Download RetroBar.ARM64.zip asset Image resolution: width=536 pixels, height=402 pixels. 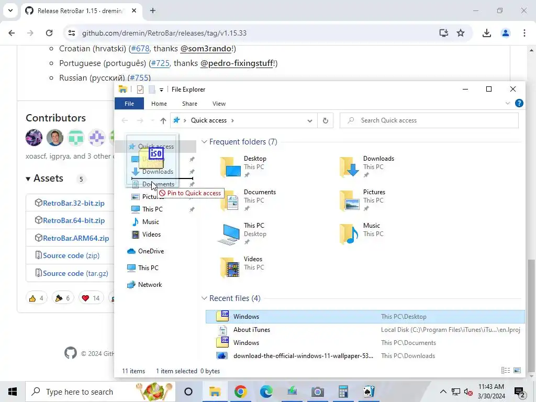pos(76,238)
